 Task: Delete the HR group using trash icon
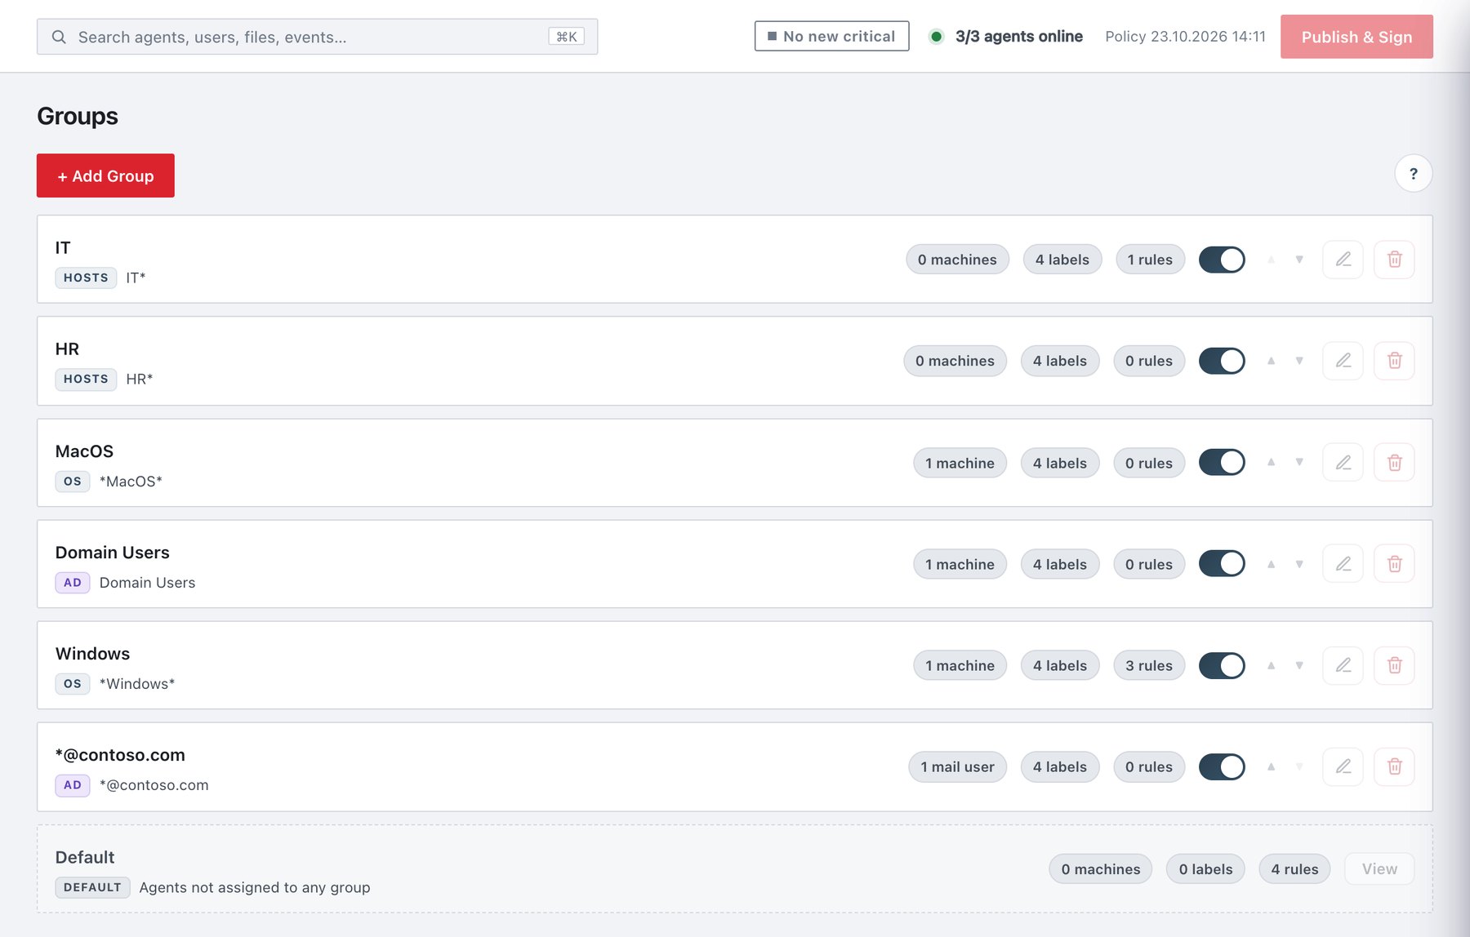point(1394,361)
